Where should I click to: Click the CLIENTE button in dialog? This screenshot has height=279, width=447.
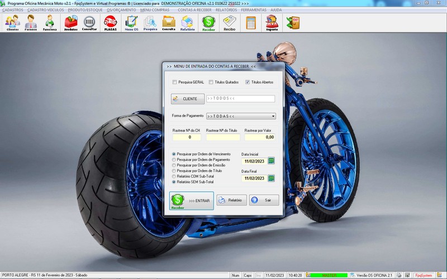188,99
